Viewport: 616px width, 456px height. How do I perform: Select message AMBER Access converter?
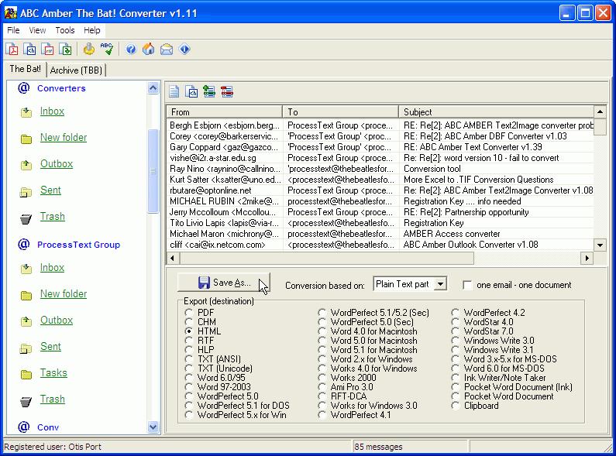coord(380,234)
